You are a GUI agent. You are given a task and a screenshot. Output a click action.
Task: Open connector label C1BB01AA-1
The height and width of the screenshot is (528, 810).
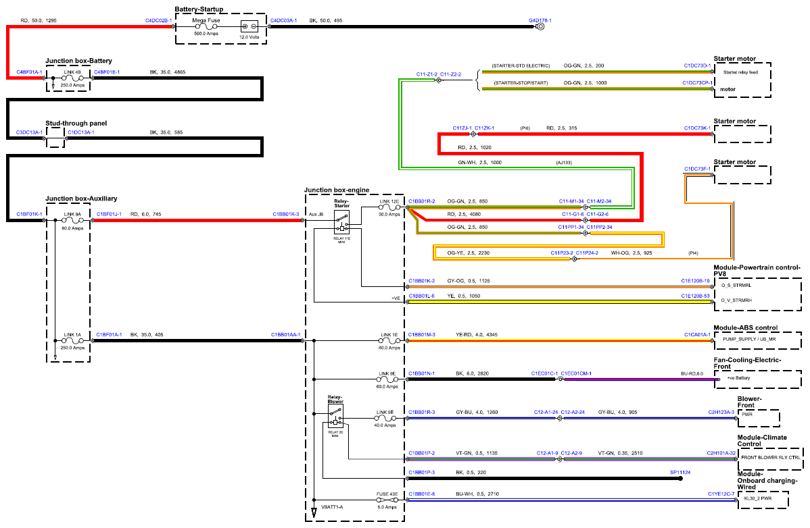click(x=286, y=335)
